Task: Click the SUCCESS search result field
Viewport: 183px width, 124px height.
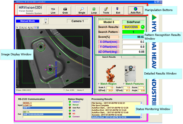Action: tap(131, 27)
